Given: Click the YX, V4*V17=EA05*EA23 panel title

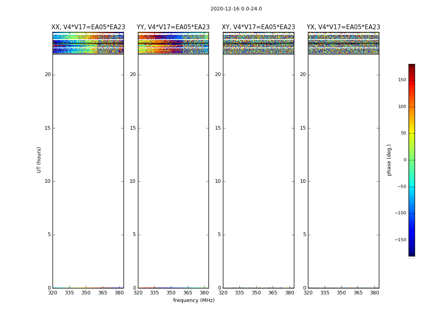Looking at the screenshot, I should pos(343,27).
